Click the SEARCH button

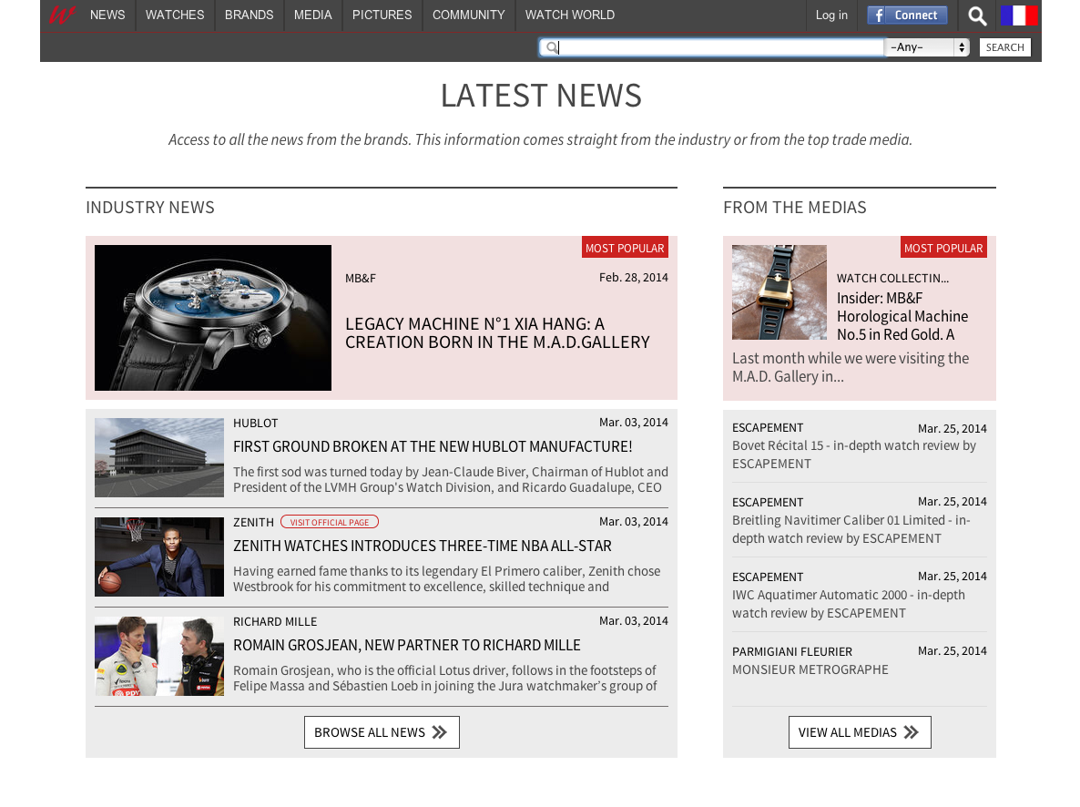[1005, 47]
